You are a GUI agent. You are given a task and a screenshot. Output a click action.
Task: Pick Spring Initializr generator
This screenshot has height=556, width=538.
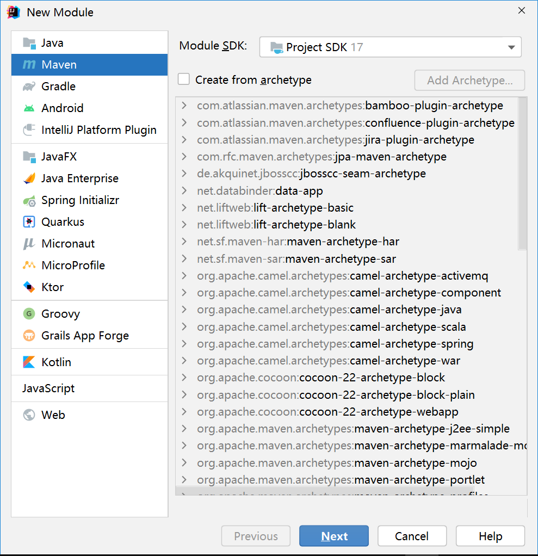[x=89, y=200]
